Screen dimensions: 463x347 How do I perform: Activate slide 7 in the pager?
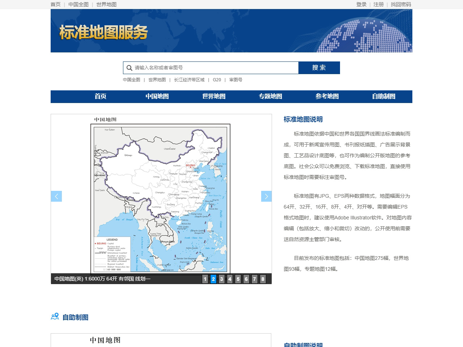tap(255, 279)
